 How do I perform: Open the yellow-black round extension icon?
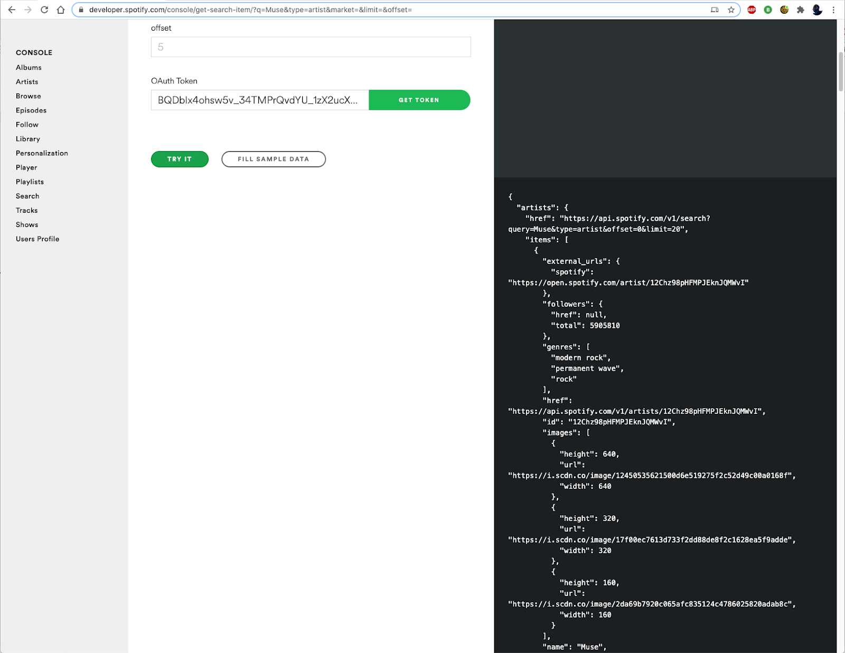pyautogui.click(x=784, y=10)
